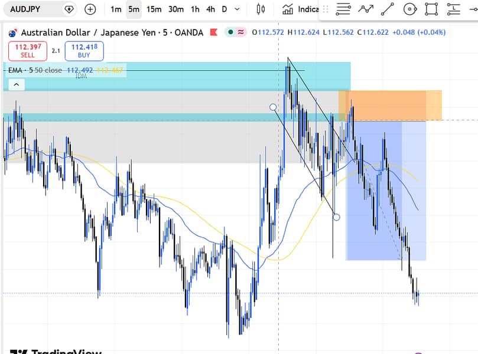This screenshot has height=354, width=478.
Task: Switch to the Daily (D) timeframe
Action: click(225, 9)
